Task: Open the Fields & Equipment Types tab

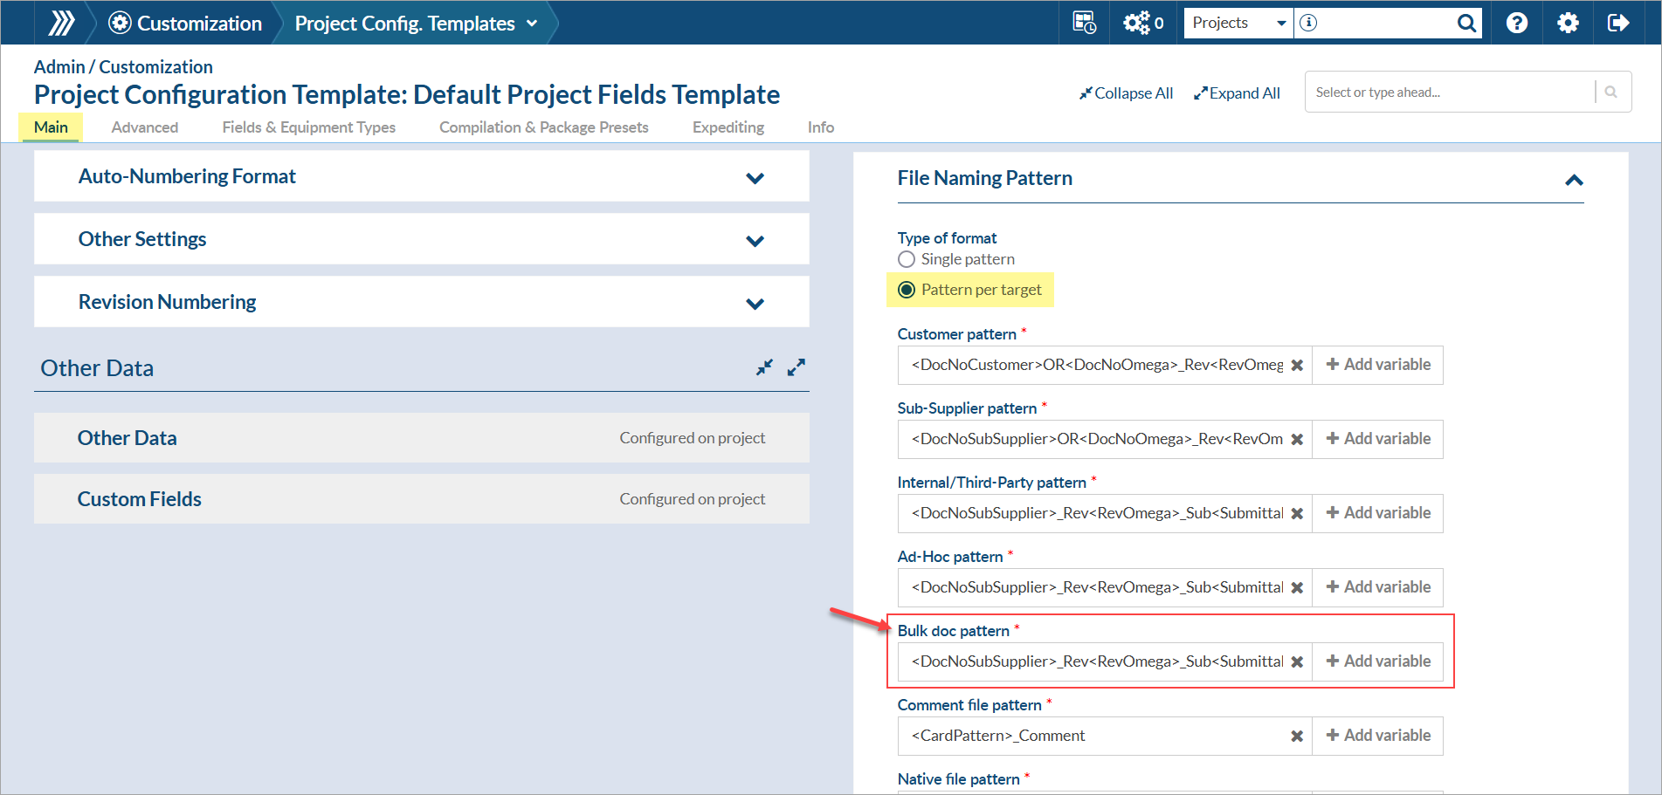Action: coord(309,127)
